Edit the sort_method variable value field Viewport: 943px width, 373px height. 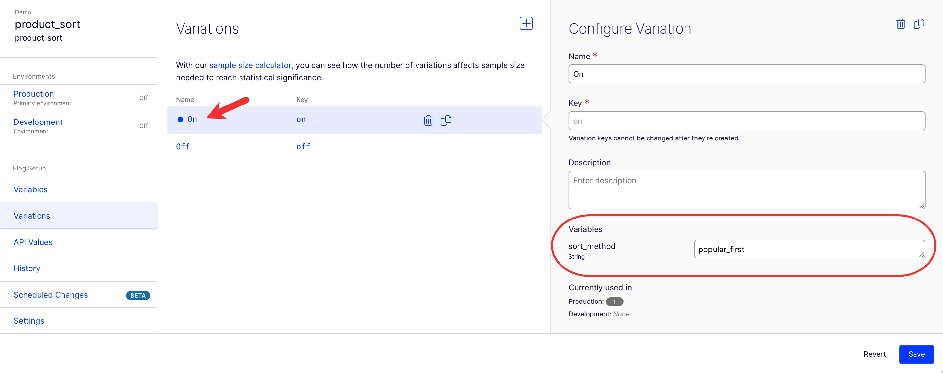tap(810, 249)
